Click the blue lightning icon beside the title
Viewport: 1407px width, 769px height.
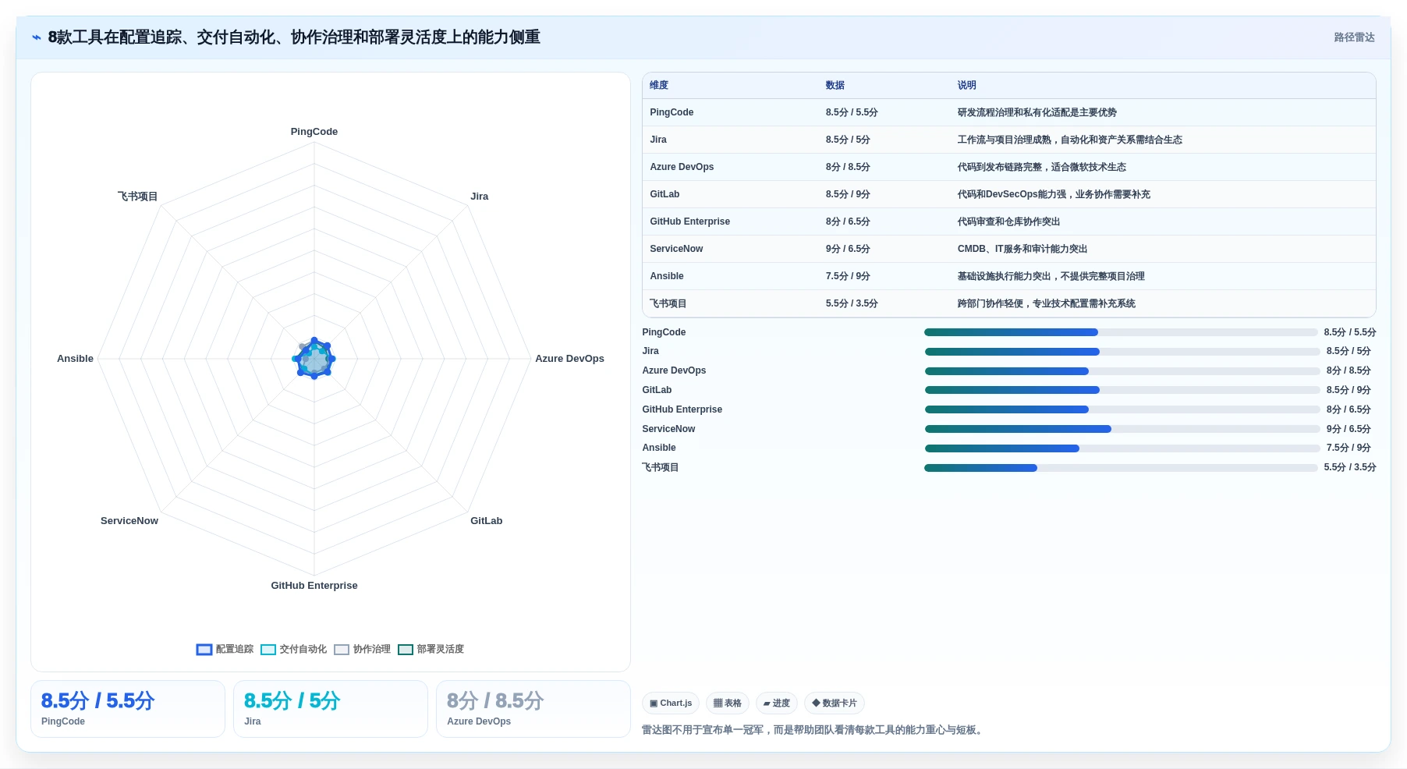37,37
